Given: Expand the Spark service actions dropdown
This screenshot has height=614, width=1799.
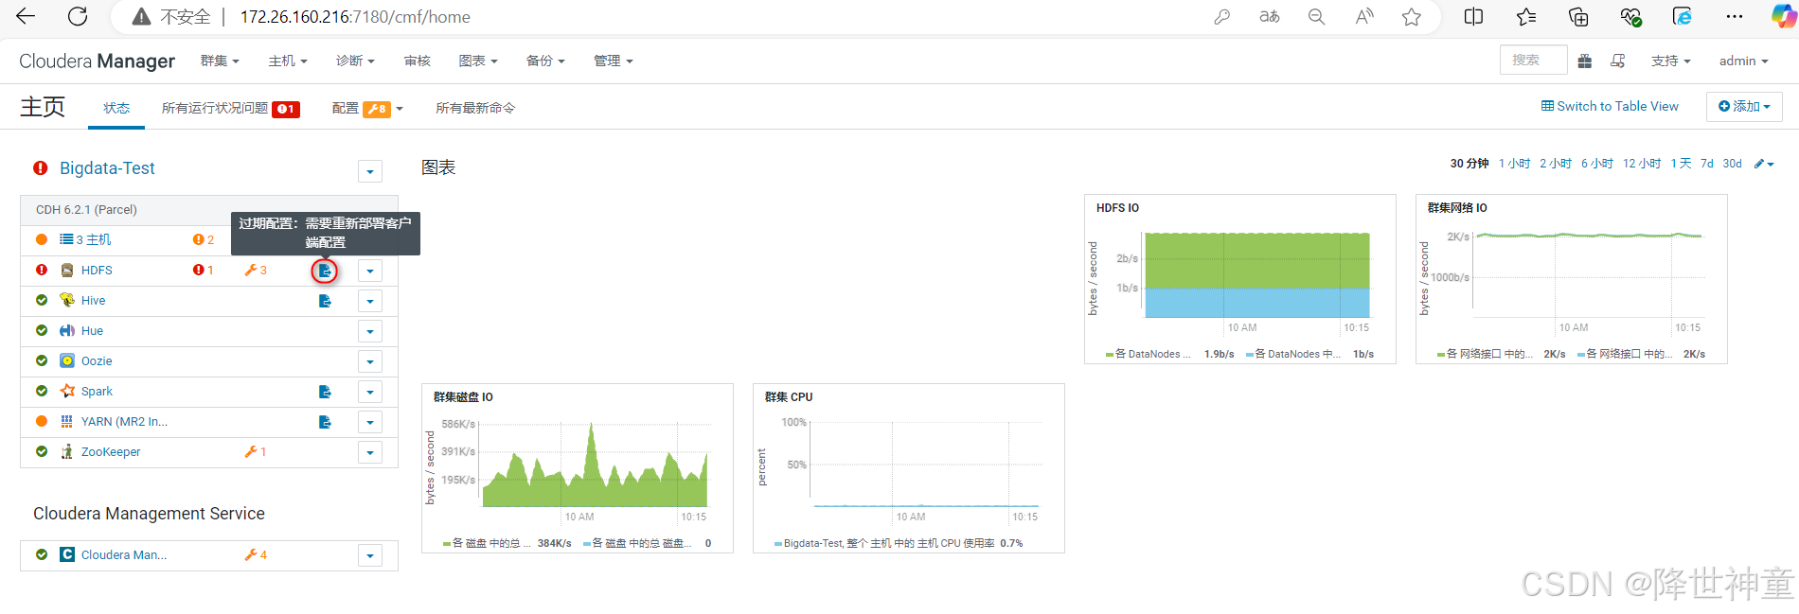Looking at the screenshot, I should [370, 392].
